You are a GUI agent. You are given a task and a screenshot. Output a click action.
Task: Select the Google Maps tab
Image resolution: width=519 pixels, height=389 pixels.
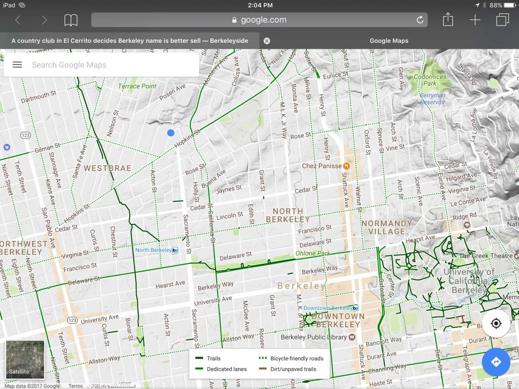coord(389,40)
